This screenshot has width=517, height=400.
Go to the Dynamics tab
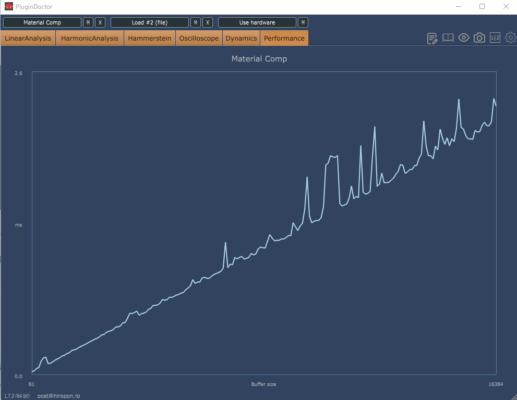242,38
